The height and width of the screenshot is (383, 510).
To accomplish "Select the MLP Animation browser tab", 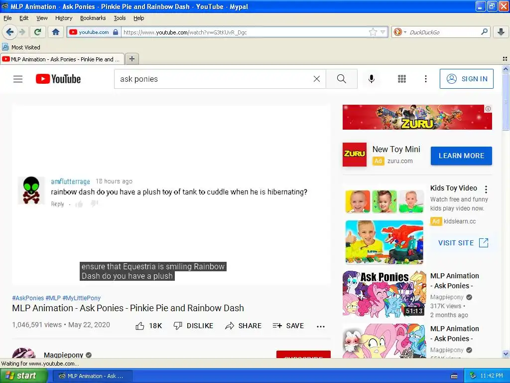I will click(62, 59).
